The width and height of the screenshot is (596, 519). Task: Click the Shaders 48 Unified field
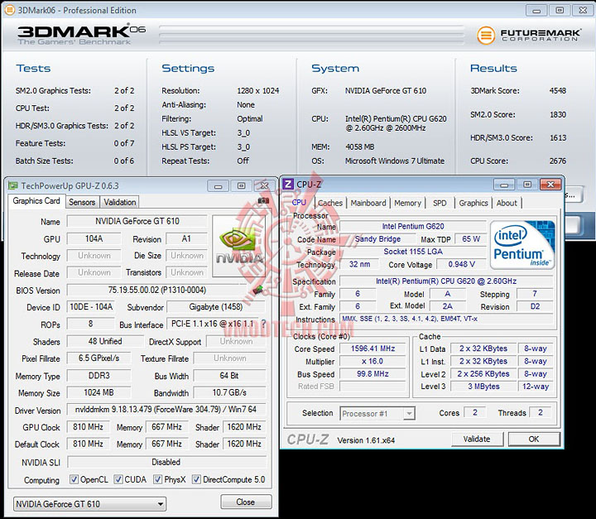click(105, 341)
